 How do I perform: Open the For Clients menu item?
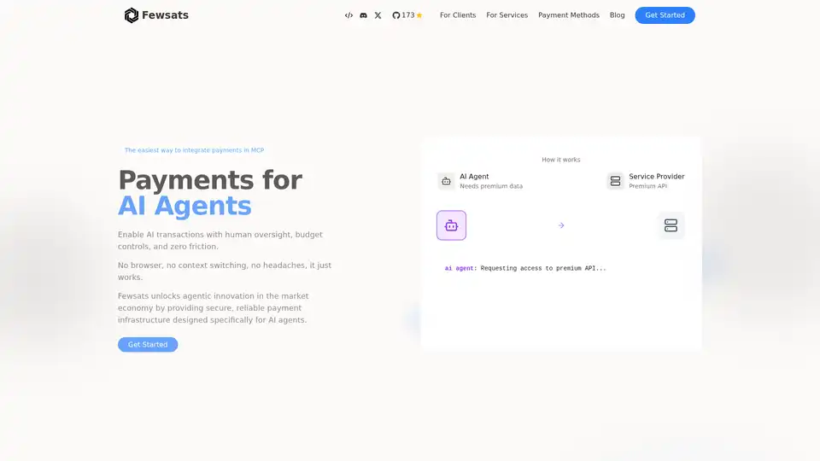pos(458,15)
